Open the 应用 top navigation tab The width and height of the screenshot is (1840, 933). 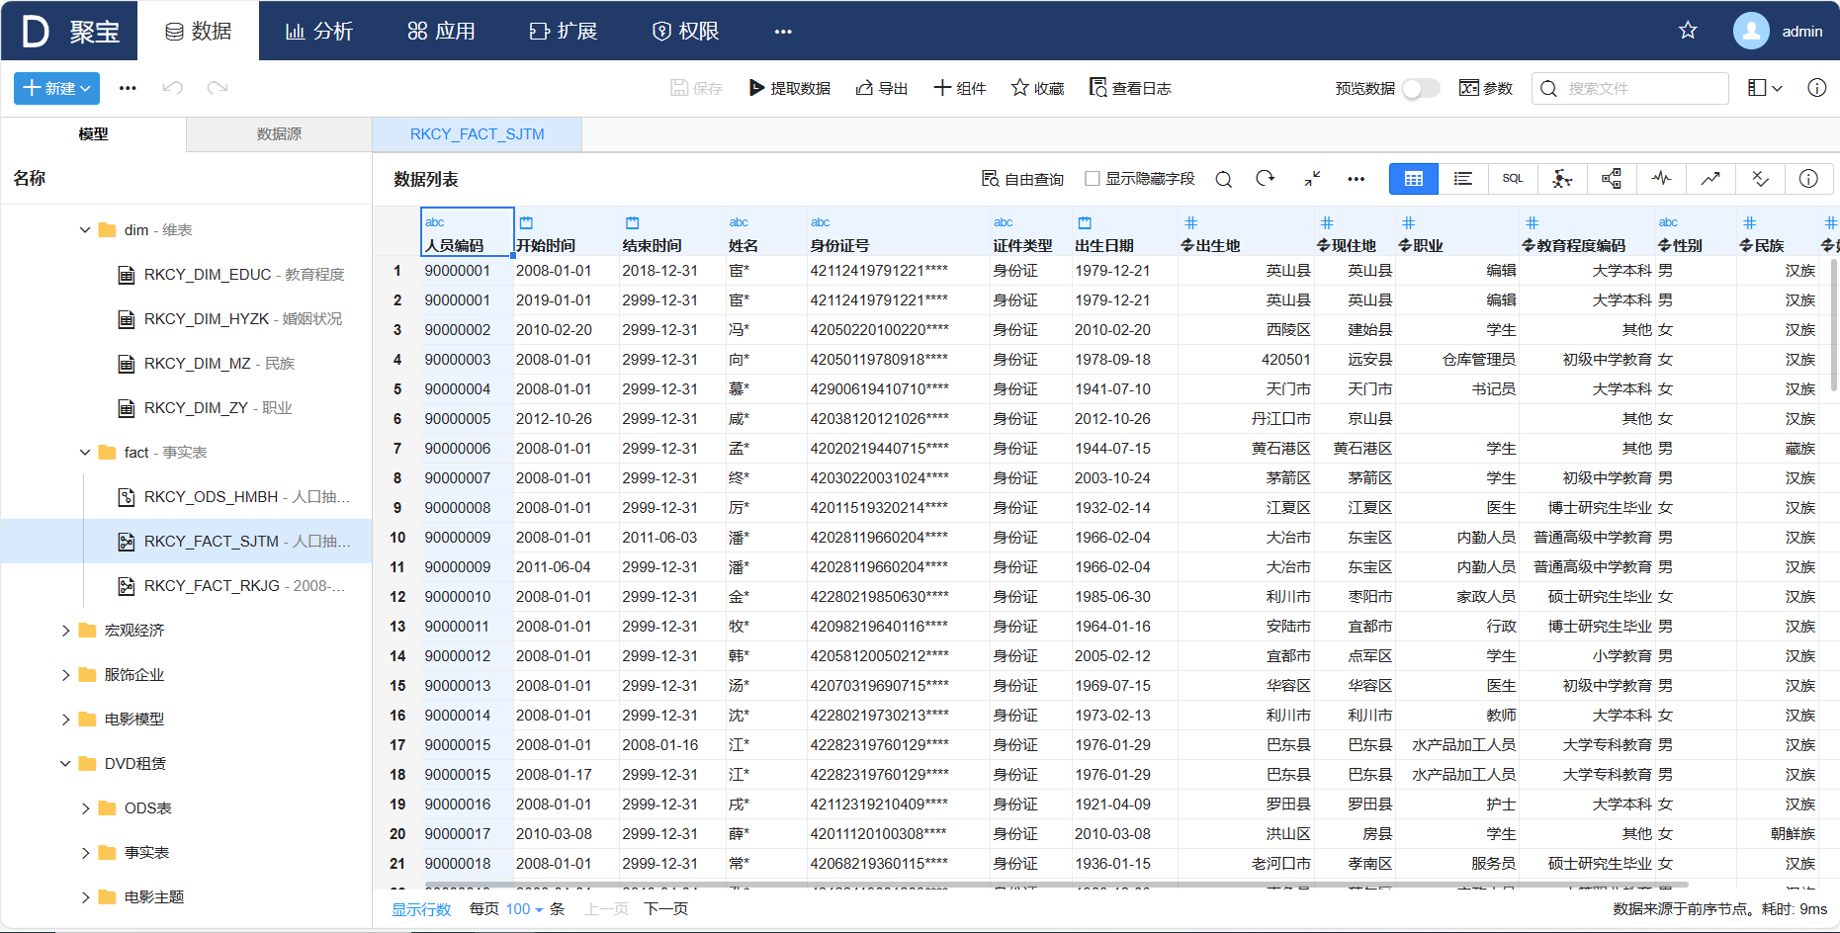(441, 32)
